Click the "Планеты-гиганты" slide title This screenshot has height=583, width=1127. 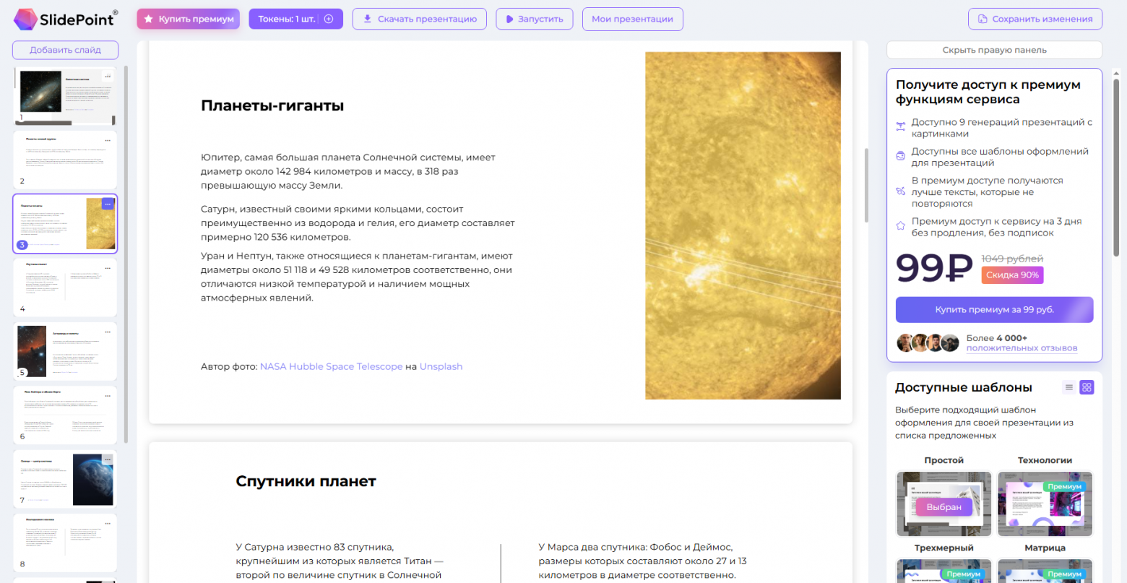[272, 105]
